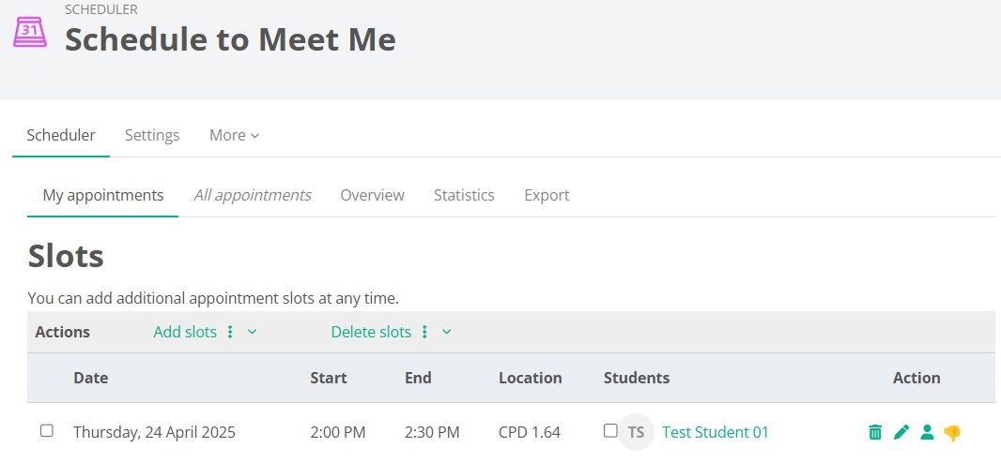Click the Overview tab

click(372, 195)
